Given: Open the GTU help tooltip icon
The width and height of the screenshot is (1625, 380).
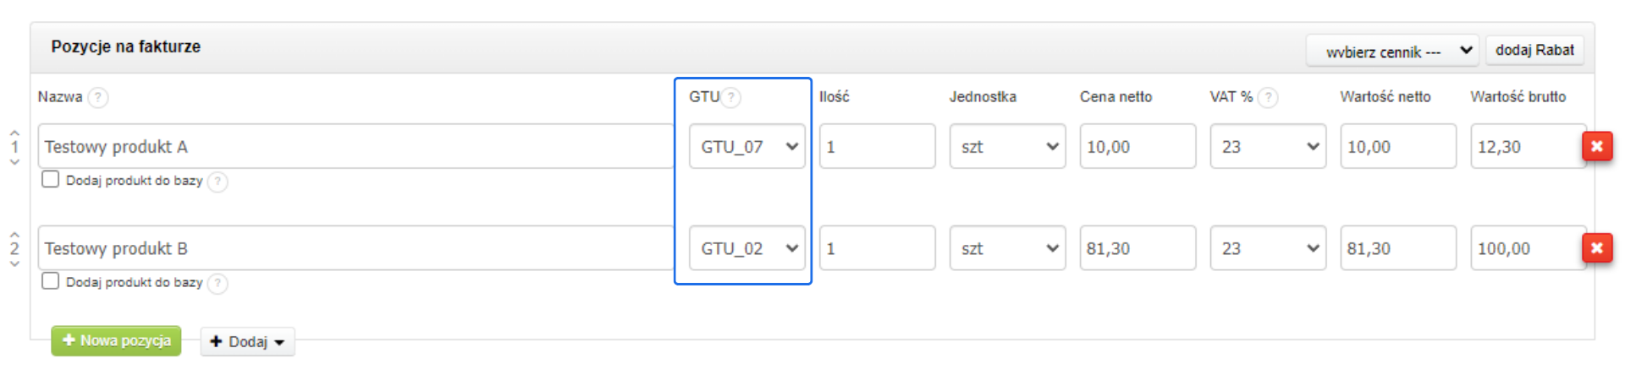Looking at the screenshot, I should (731, 97).
